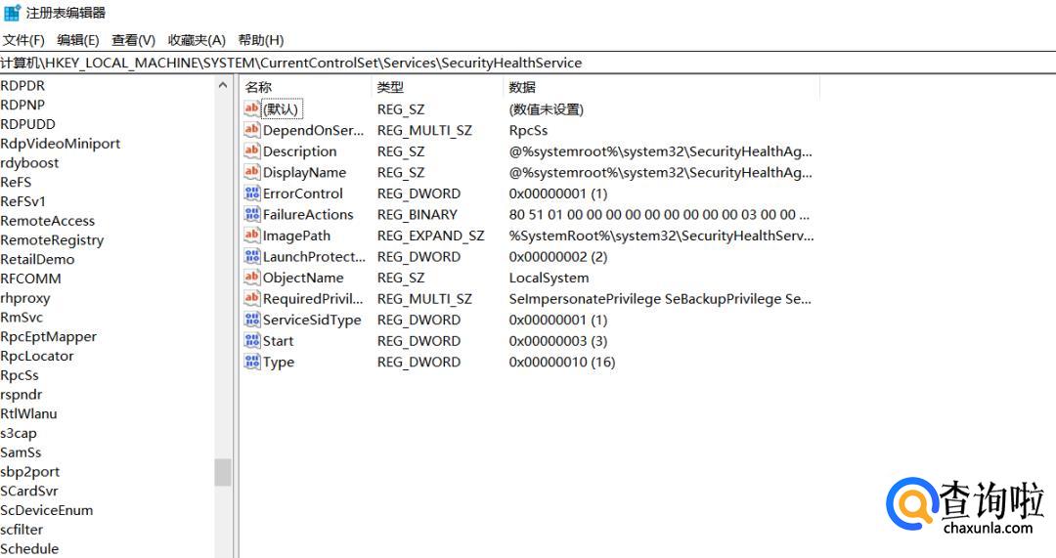Select the RpcEptMapper key
The height and width of the screenshot is (558, 1056).
pyautogui.click(x=49, y=336)
